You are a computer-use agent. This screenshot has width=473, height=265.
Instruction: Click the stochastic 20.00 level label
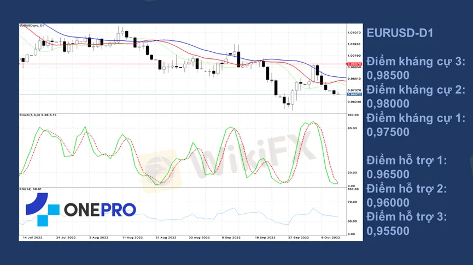(x=353, y=173)
